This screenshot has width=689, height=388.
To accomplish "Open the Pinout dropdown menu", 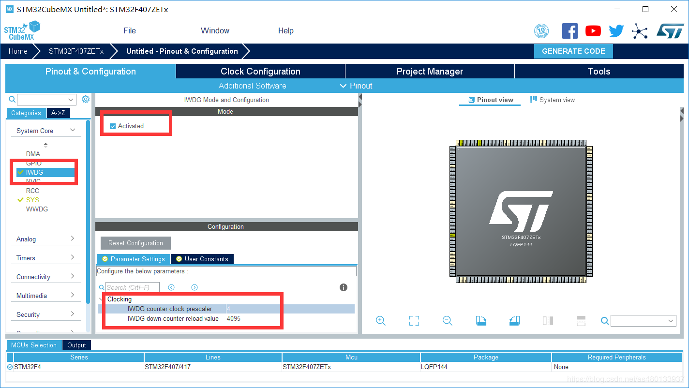I will 356,86.
